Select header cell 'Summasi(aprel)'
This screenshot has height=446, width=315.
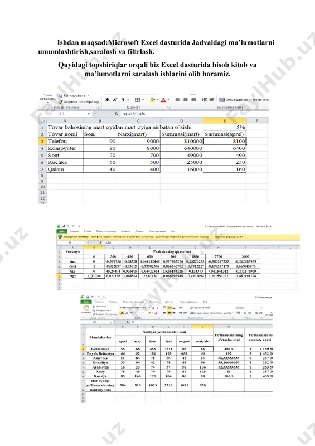225,134
